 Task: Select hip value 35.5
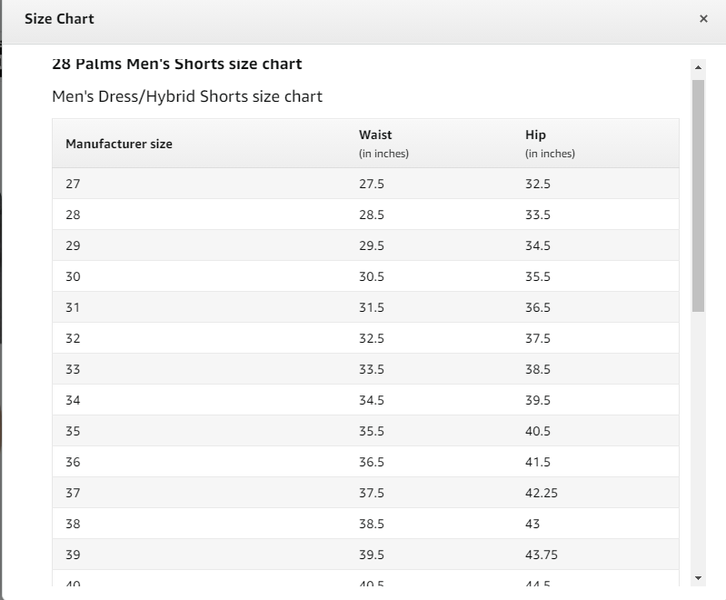[538, 276]
